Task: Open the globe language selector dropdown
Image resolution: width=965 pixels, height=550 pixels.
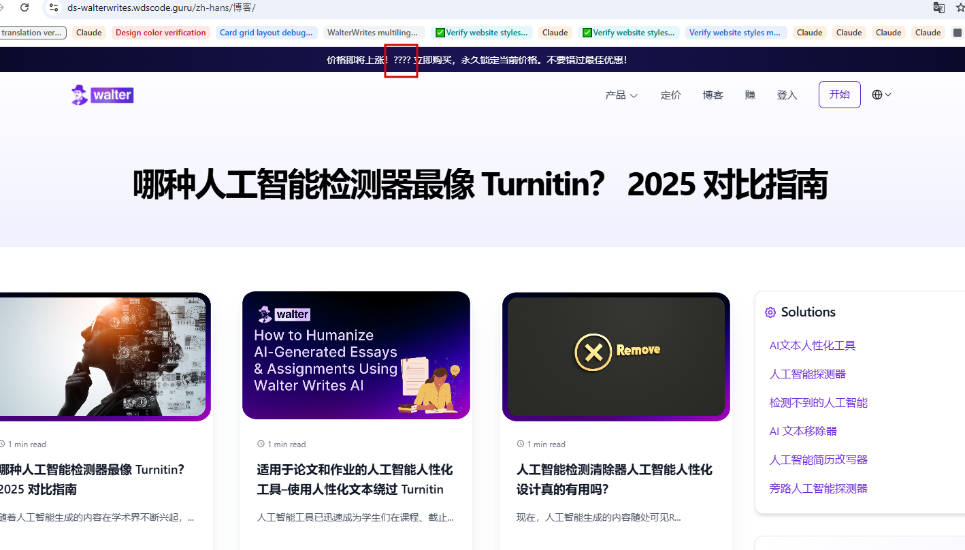Action: 881,95
